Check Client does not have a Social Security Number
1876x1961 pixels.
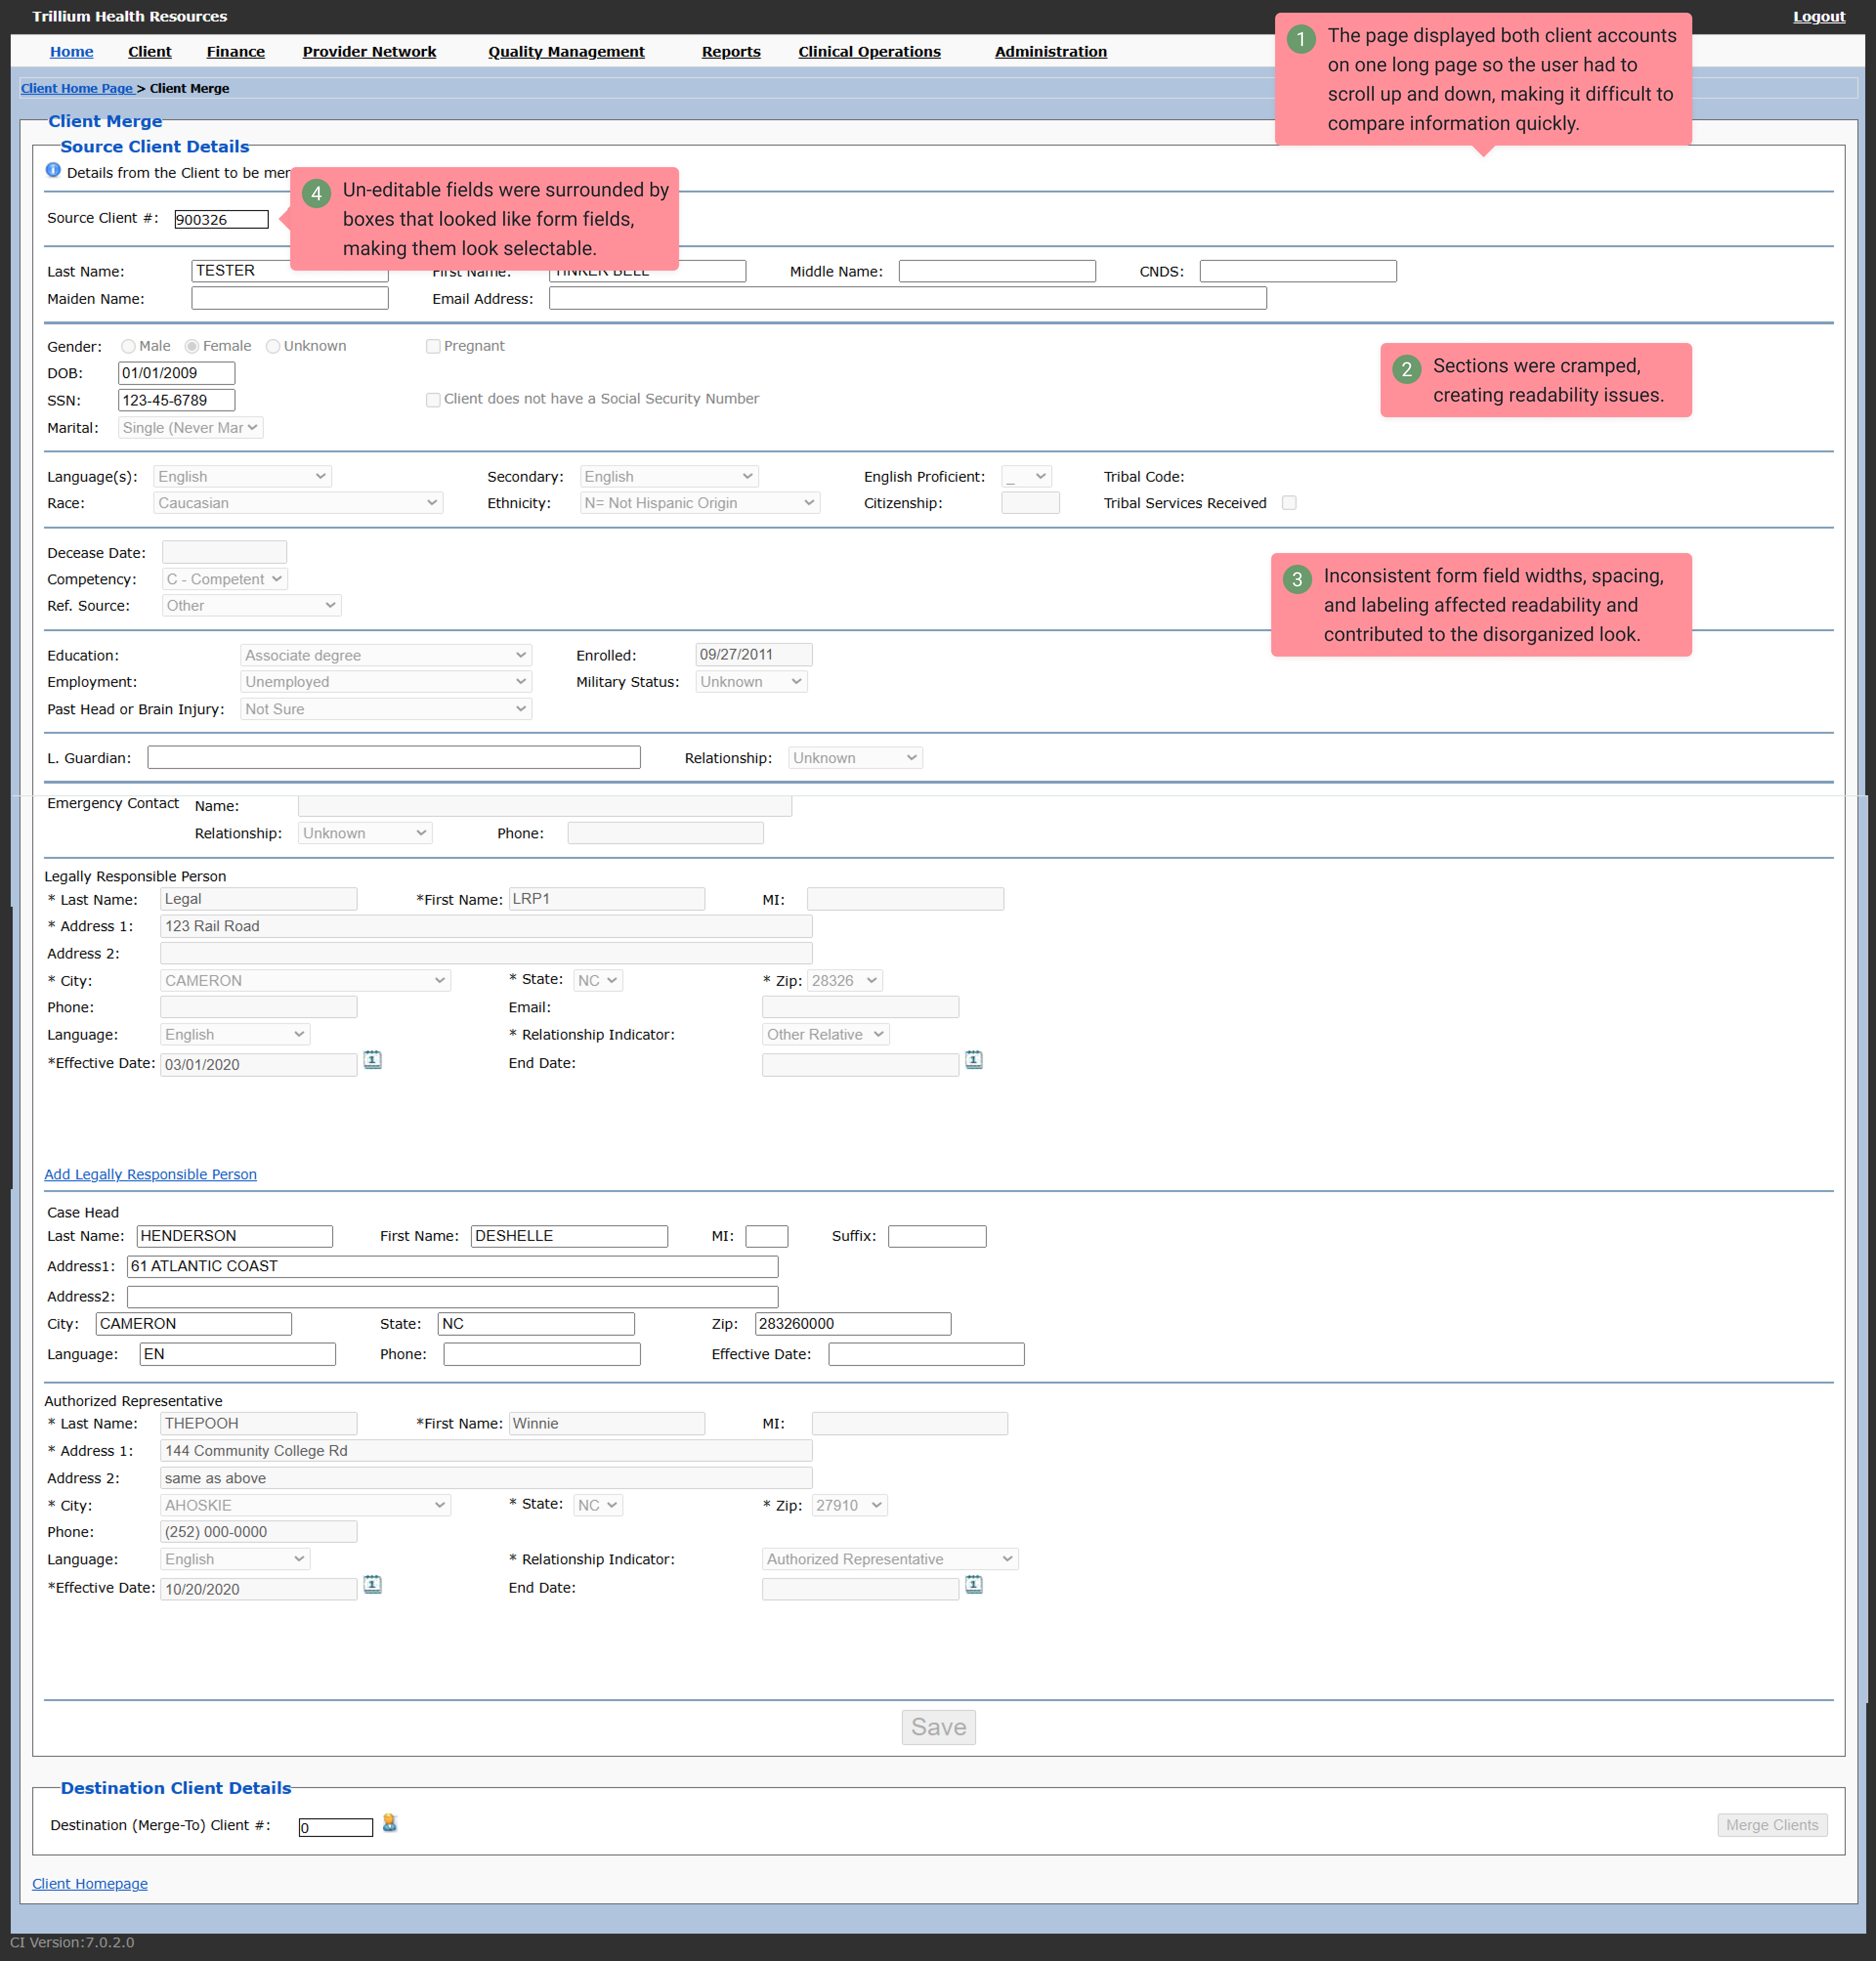pos(433,399)
